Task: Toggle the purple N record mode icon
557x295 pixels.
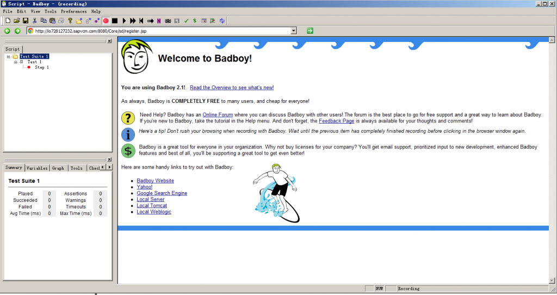Action: (159, 21)
